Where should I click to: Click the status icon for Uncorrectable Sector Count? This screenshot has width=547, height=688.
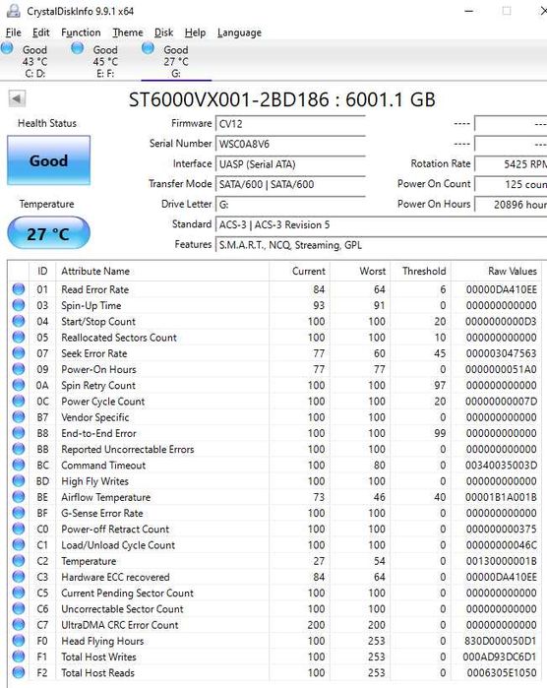tap(19, 608)
